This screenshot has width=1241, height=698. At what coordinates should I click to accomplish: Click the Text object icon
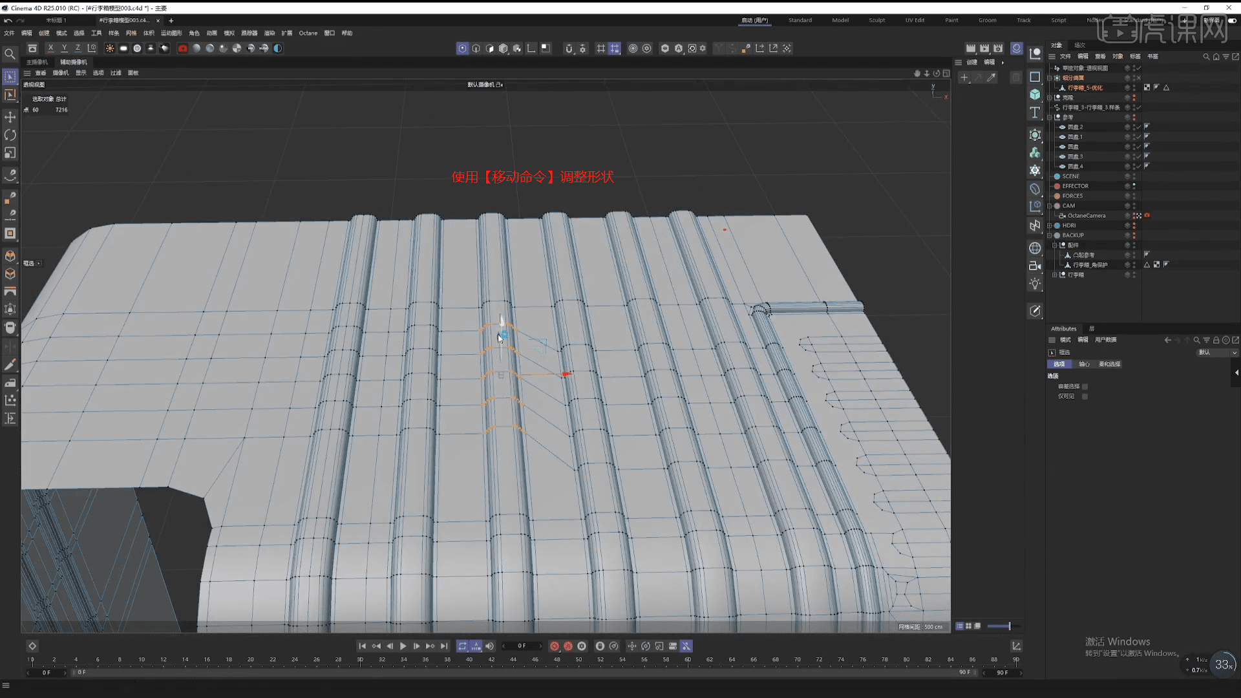click(1035, 112)
